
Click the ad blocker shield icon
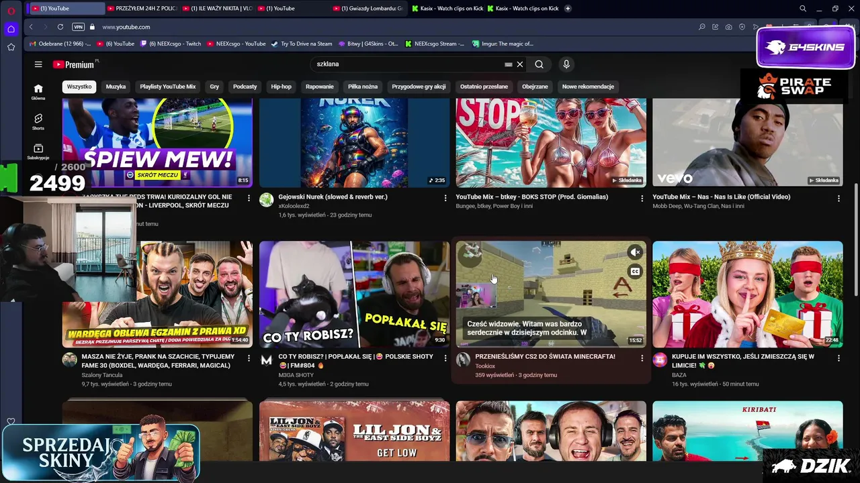(742, 27)
